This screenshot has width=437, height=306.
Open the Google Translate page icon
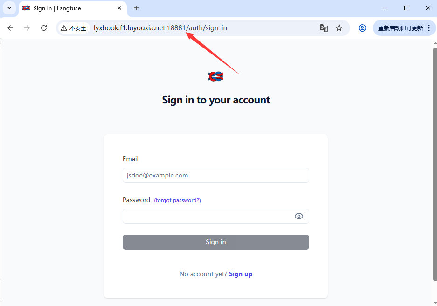point(324,28)
